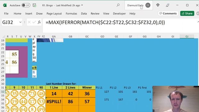Image resolution: width=199 pixels, height=112 pixels.
Task: Select column header GE
Action: tap(116, 36)
